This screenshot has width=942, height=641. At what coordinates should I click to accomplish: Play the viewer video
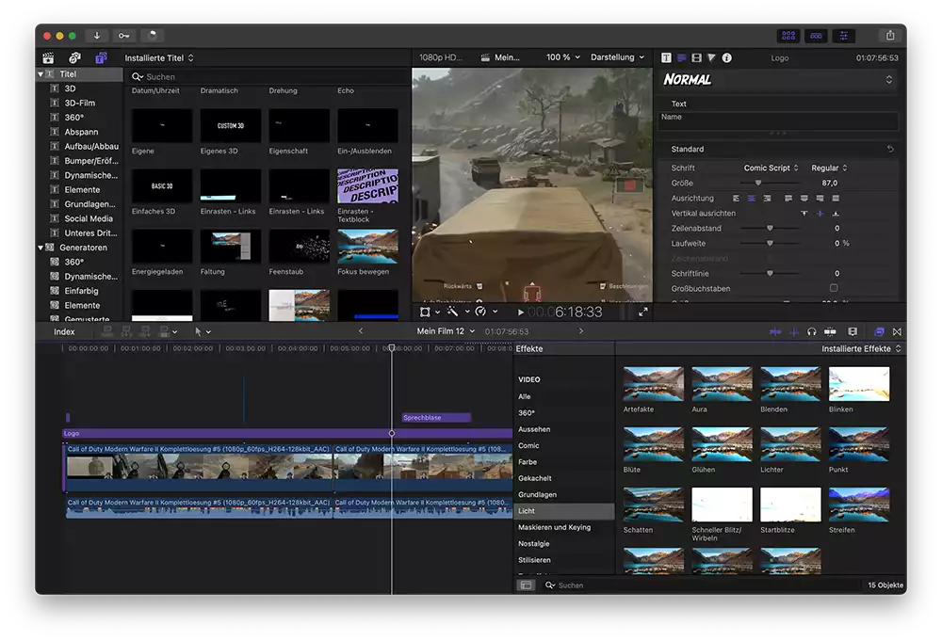pos(520,312)
